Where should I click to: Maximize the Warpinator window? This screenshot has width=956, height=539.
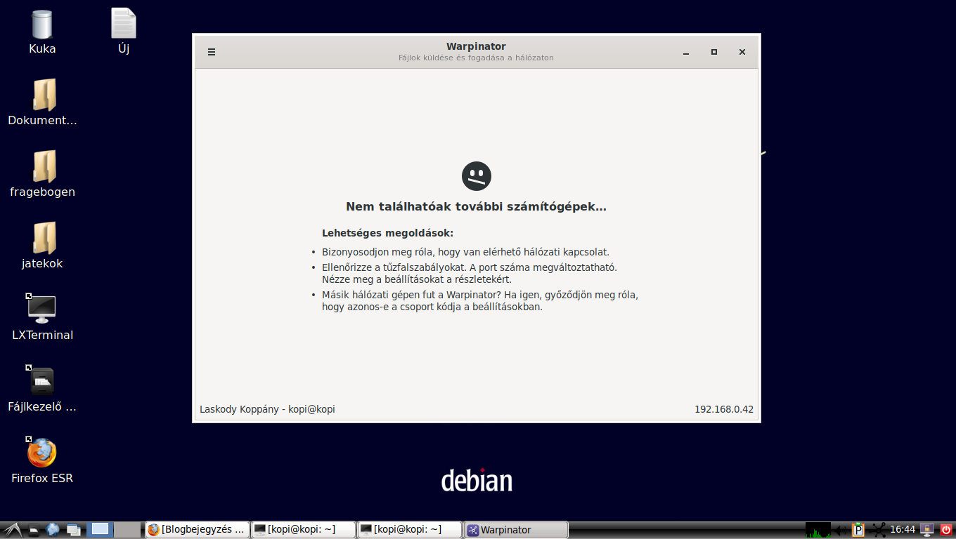coord(714,52)
